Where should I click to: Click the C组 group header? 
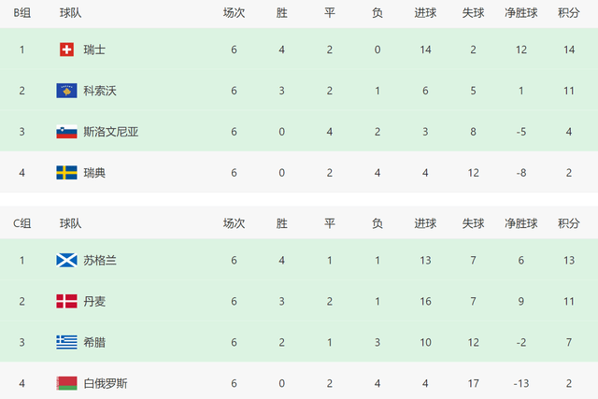[x=22, y=223]
